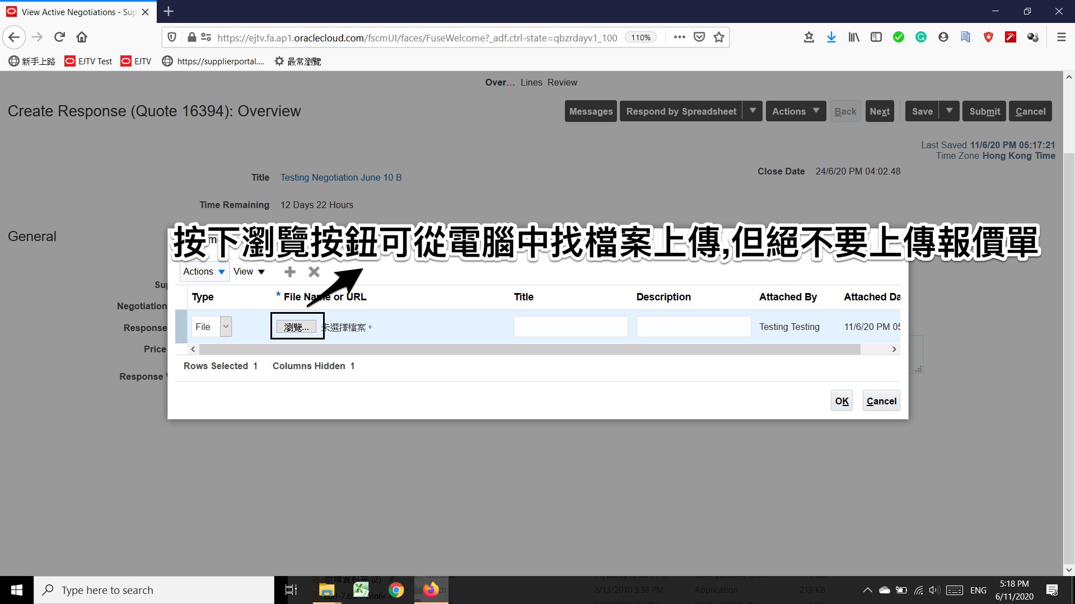Open File Explorer from taskbar

[326, 590]
